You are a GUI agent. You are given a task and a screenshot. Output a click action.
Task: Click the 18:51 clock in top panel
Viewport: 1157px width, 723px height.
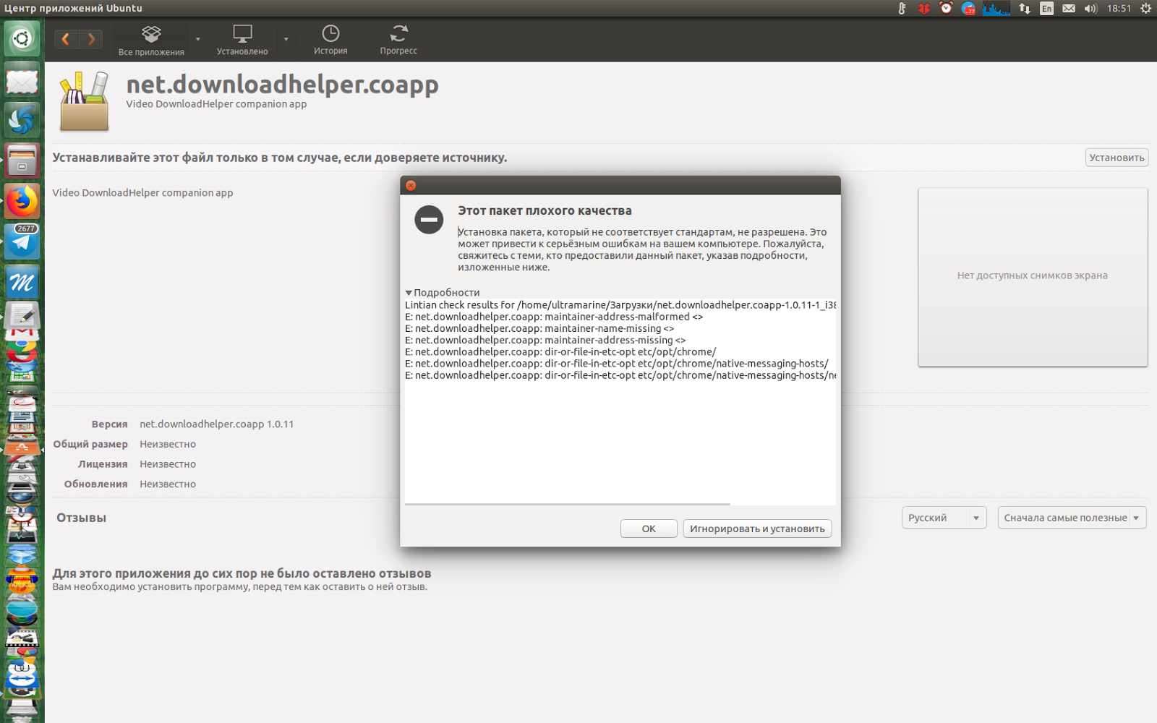click(x=1119, y=9)
